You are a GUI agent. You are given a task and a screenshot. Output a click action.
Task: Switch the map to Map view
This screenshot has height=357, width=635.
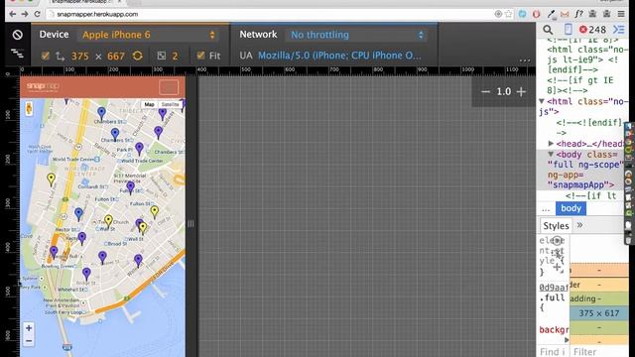tap(150, 104)
